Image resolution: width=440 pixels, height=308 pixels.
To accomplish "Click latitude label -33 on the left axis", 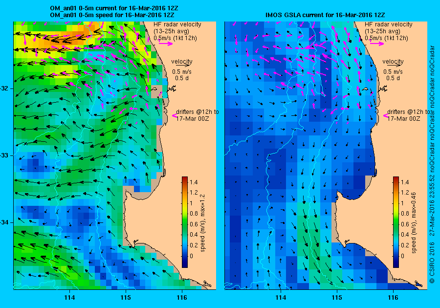I will tap(5, 155).
